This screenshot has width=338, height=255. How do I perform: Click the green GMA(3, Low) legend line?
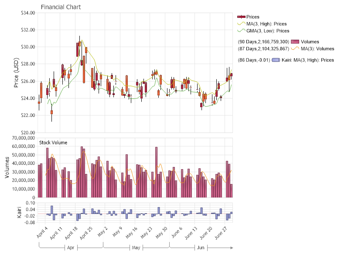click(241, 31)
